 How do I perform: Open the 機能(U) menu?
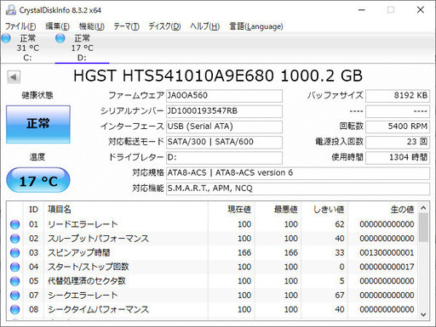[92, 26]
